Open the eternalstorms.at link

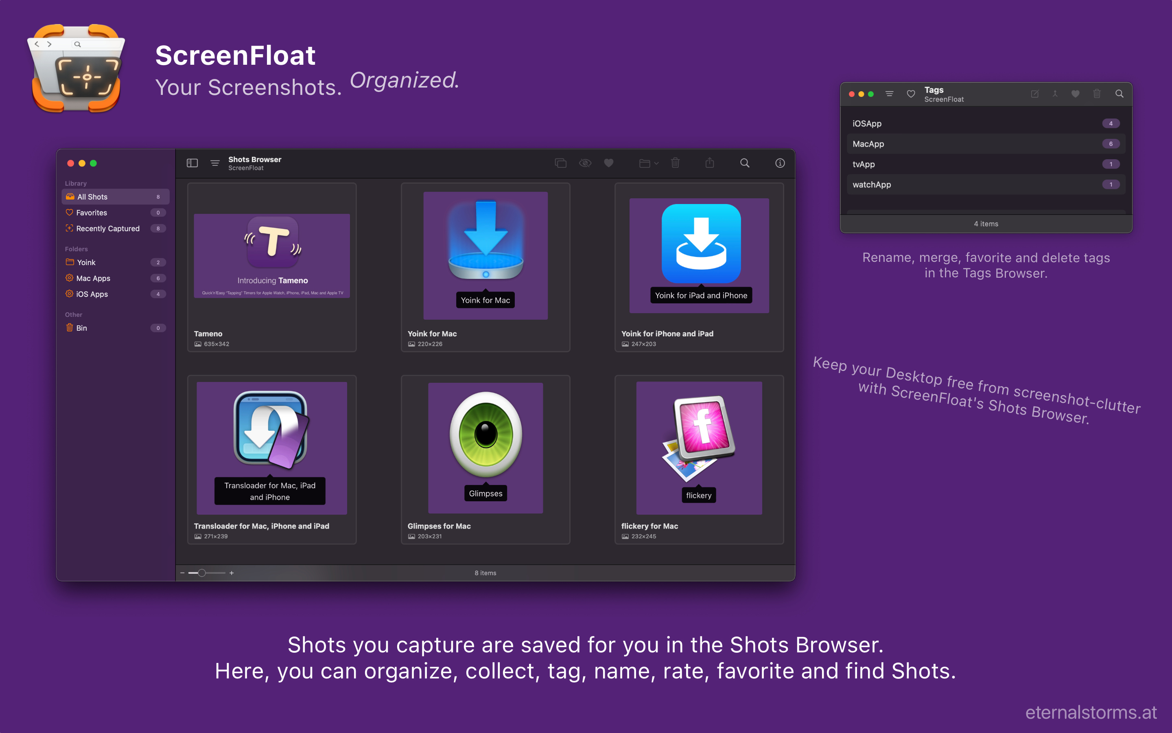tap(1091, 712)
